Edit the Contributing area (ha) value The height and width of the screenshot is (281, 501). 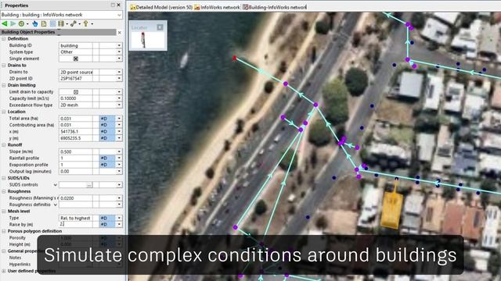(75, 125)
